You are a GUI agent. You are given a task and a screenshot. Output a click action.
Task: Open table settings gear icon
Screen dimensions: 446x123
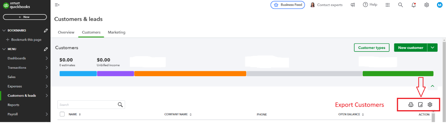click(430, 105)
